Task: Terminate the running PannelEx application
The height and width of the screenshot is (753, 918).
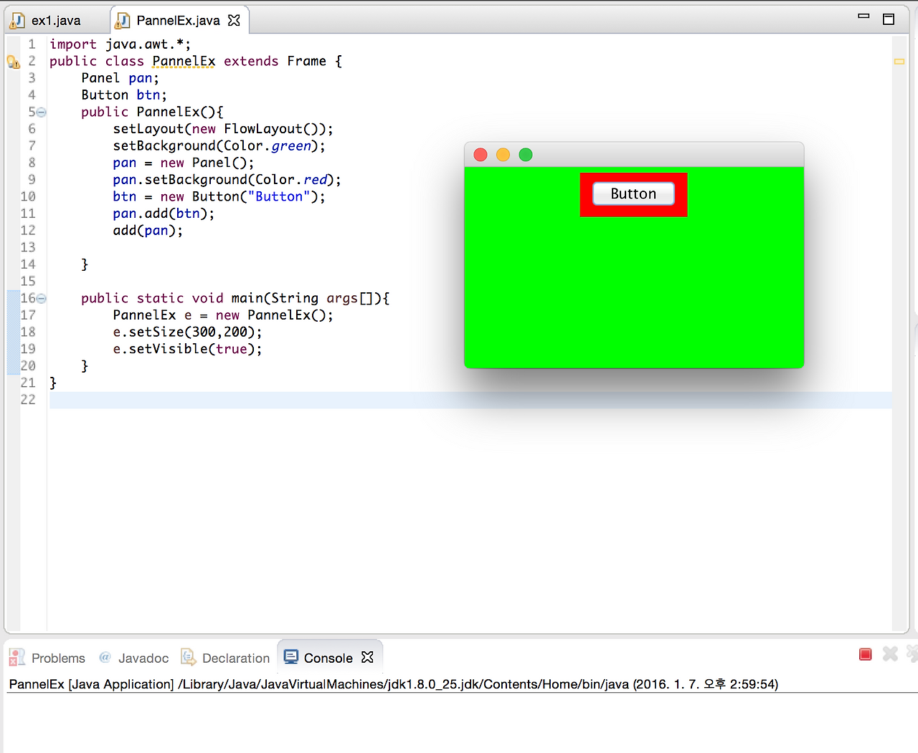Action: point(865,654)
